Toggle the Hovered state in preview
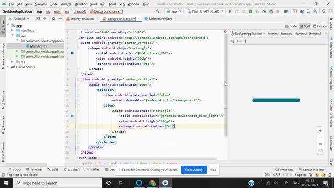The image size is (334, 188). click(301, 33)
